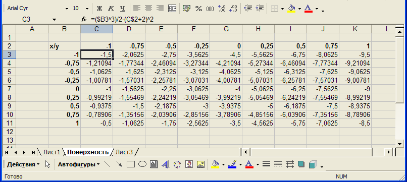Screen dimensions: 407x182
Task: Choose Line Style icon
Action: click(x=266, y=164)
